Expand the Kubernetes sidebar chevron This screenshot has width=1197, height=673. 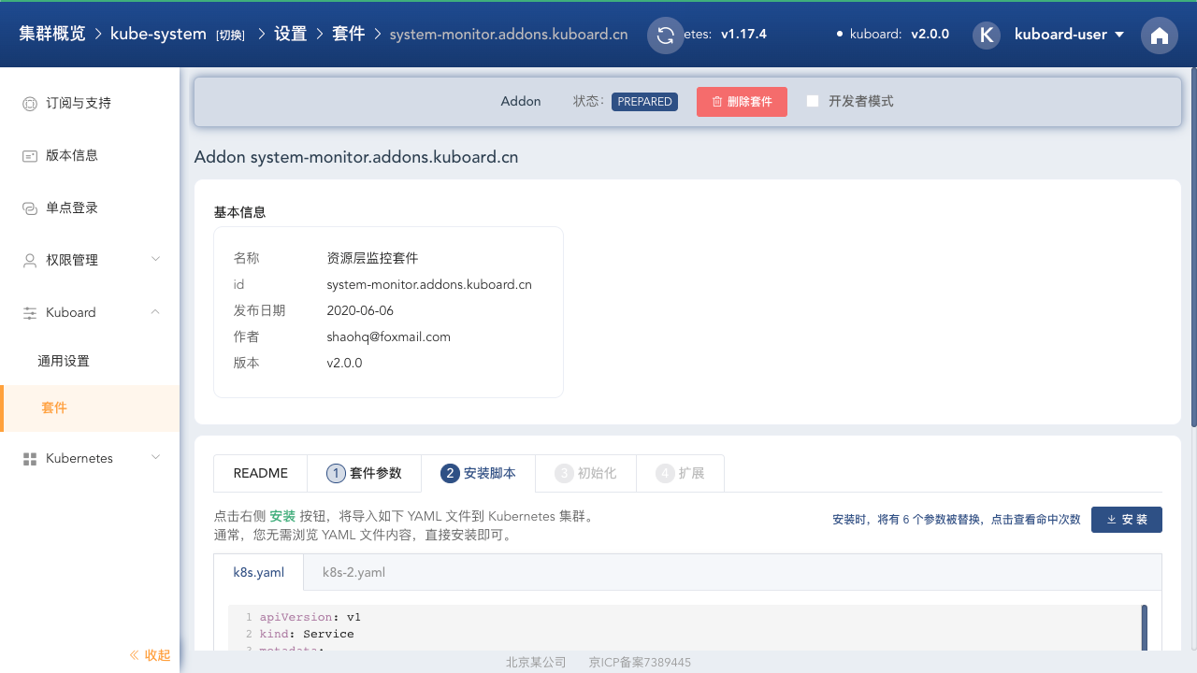click(156, 457)
